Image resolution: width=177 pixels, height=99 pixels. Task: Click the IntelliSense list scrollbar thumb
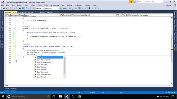64,66
